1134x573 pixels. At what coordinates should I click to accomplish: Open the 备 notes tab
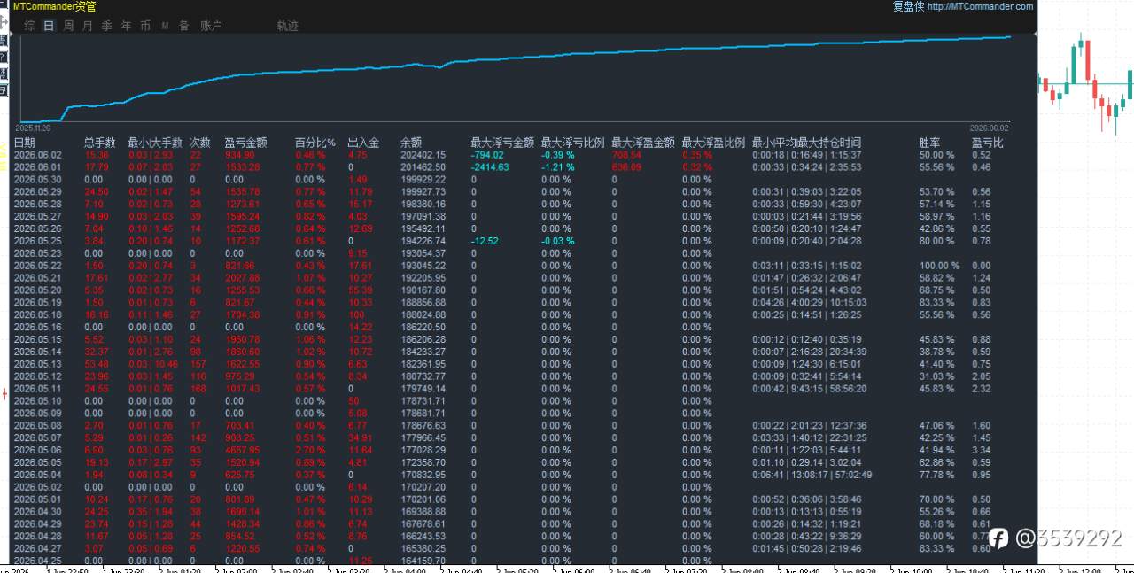[183, 26]
